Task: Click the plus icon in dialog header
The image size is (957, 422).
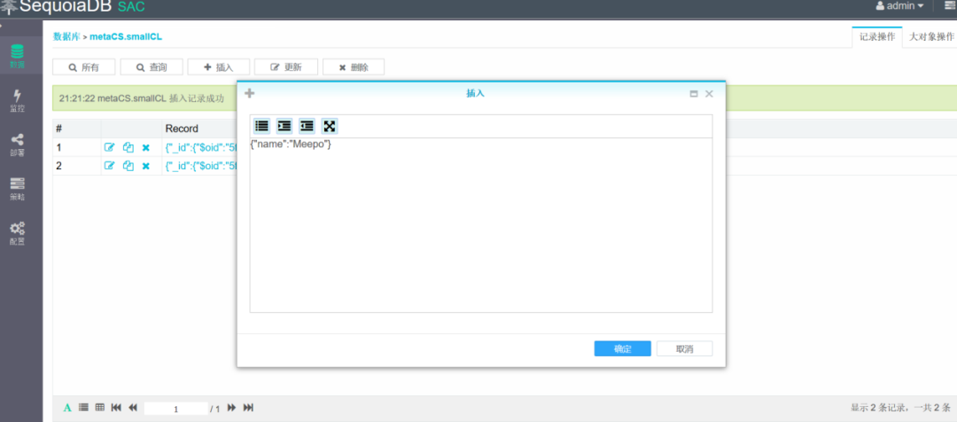Action: click(250, 93)
